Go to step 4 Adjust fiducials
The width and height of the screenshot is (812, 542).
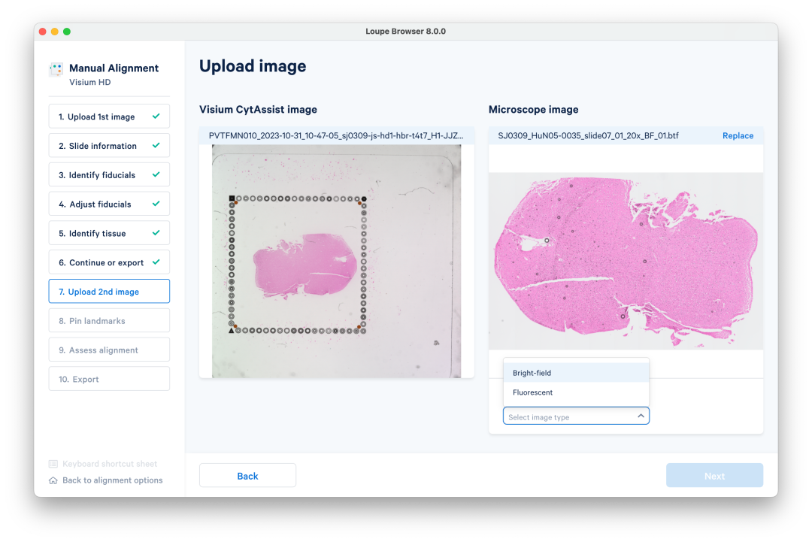click(x=109, y=204)
